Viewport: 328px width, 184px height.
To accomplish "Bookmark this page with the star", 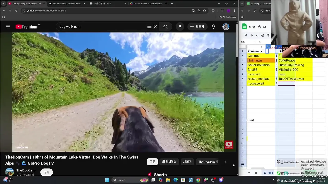I will pos(204,11).
